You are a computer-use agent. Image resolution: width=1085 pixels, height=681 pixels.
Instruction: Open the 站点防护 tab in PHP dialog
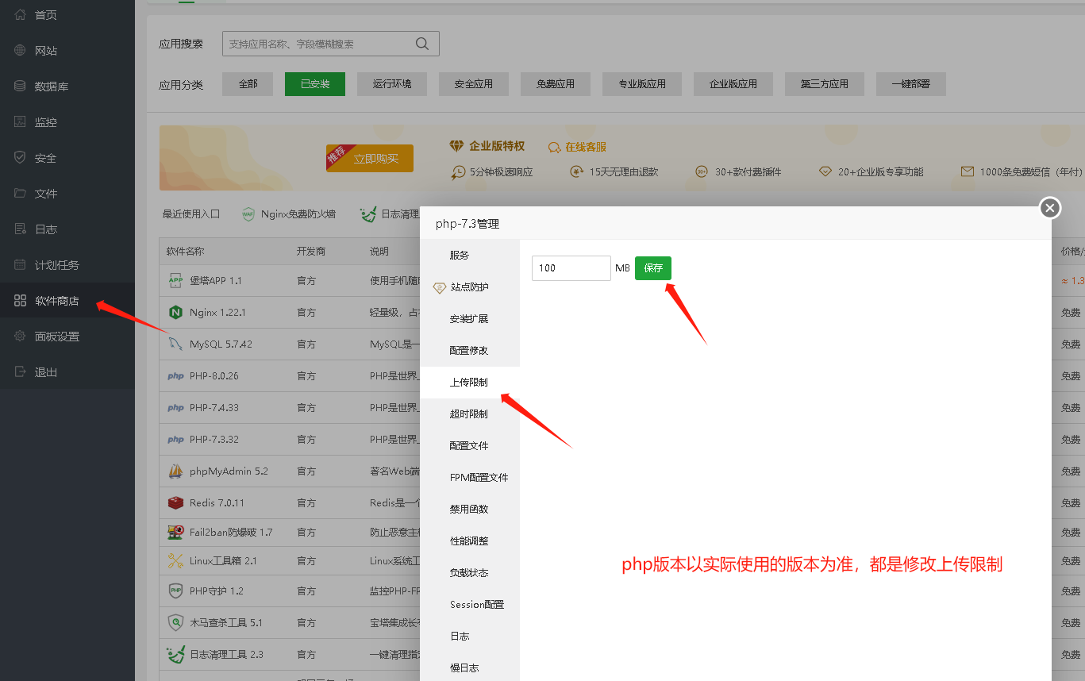[470, 287]
